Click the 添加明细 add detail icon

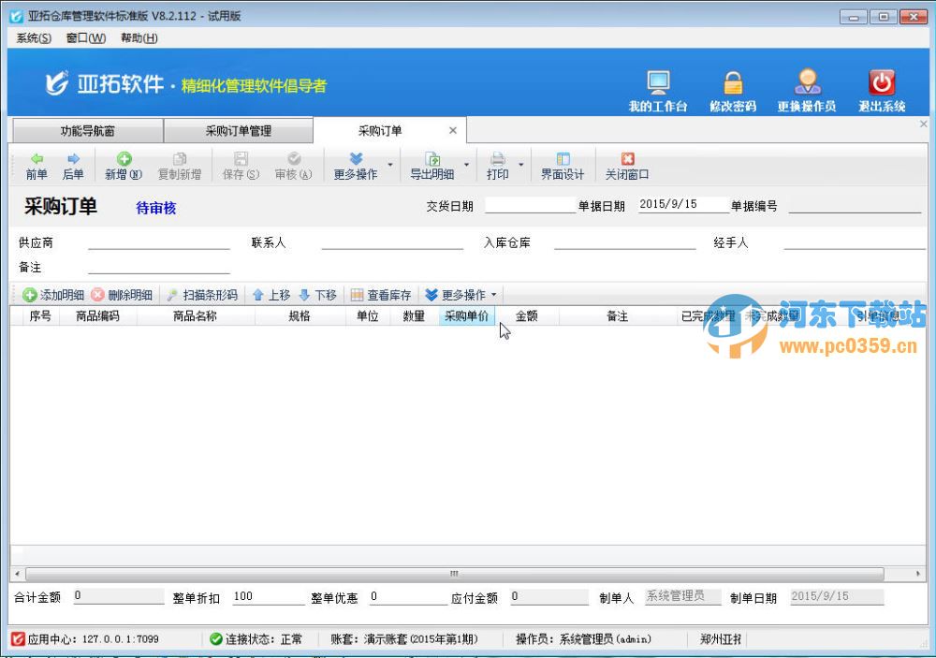(x=51, y=294)
